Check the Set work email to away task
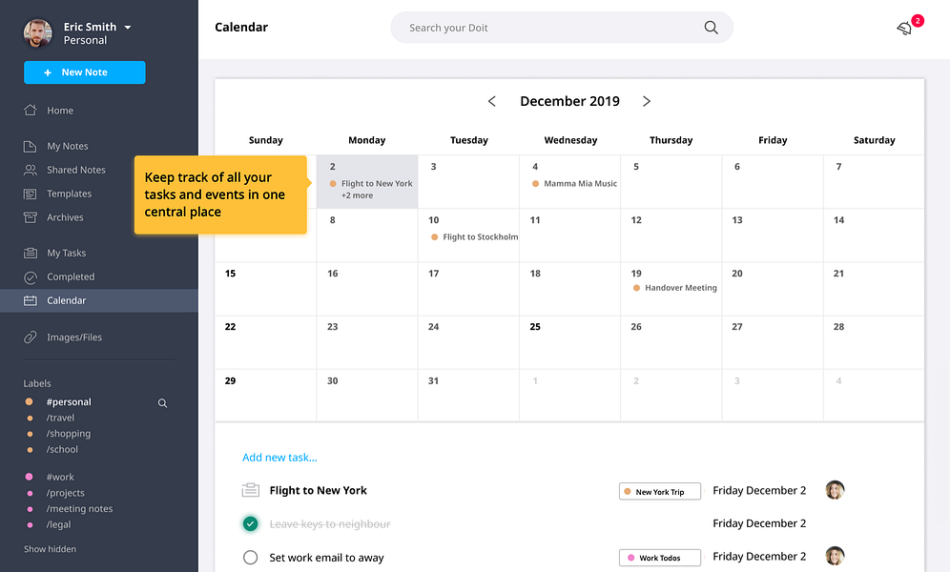The image size is (950, 572). click(250, 558)
